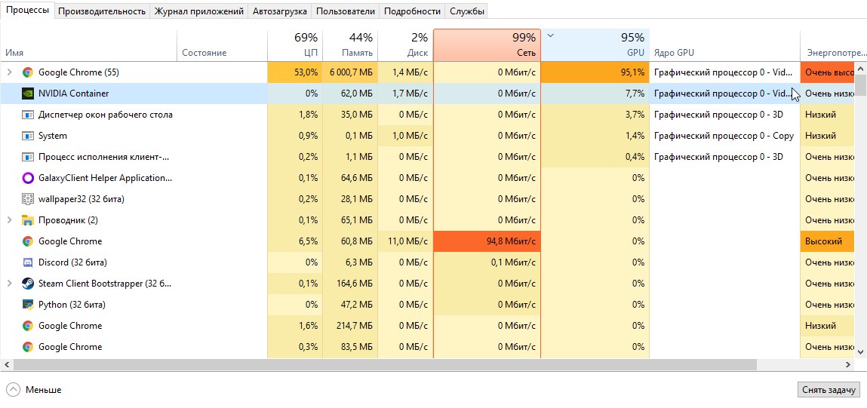Click the 94,8 Мбит/с network cell
This screenshot has width=867, height=408.
pyautogui.click(x=487, y=241)
